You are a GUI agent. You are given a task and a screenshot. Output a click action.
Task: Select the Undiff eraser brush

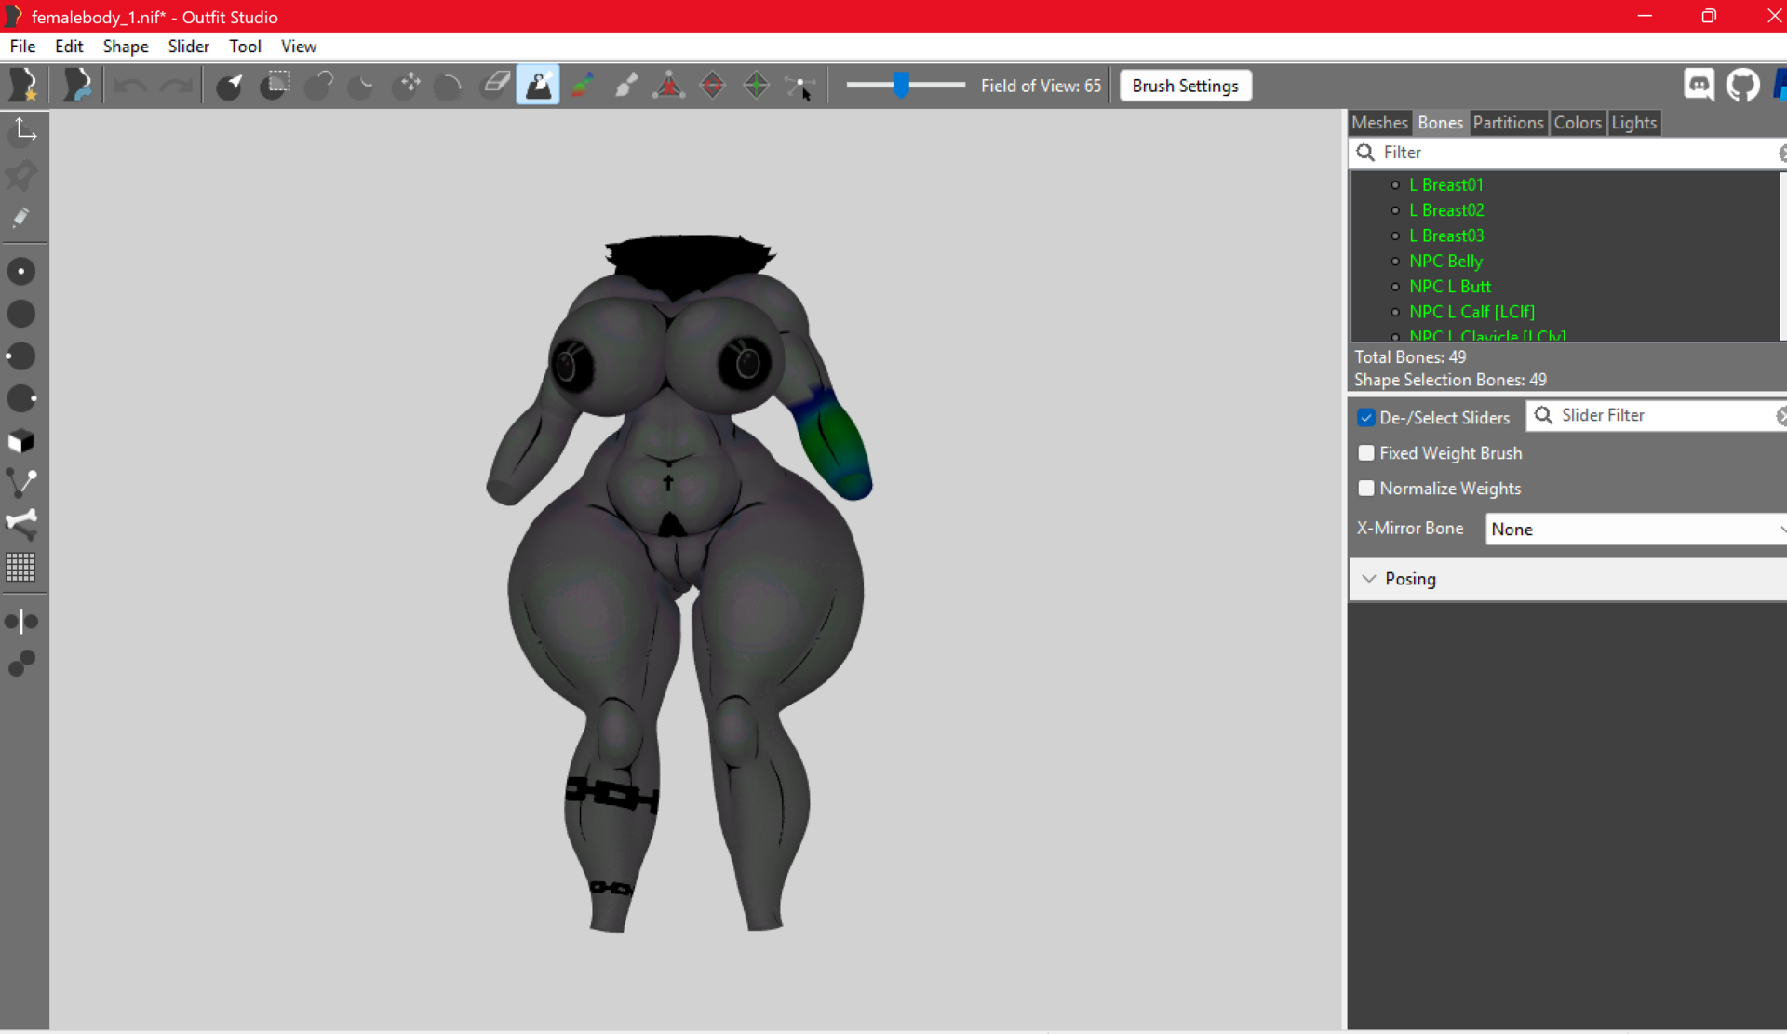point(495,86)
